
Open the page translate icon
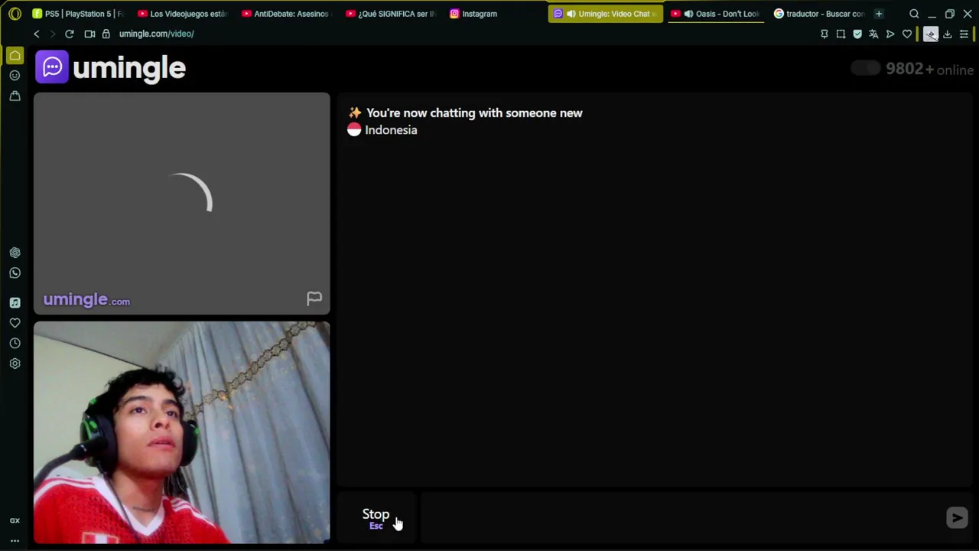pyautogui.click(x=873, y=34)
